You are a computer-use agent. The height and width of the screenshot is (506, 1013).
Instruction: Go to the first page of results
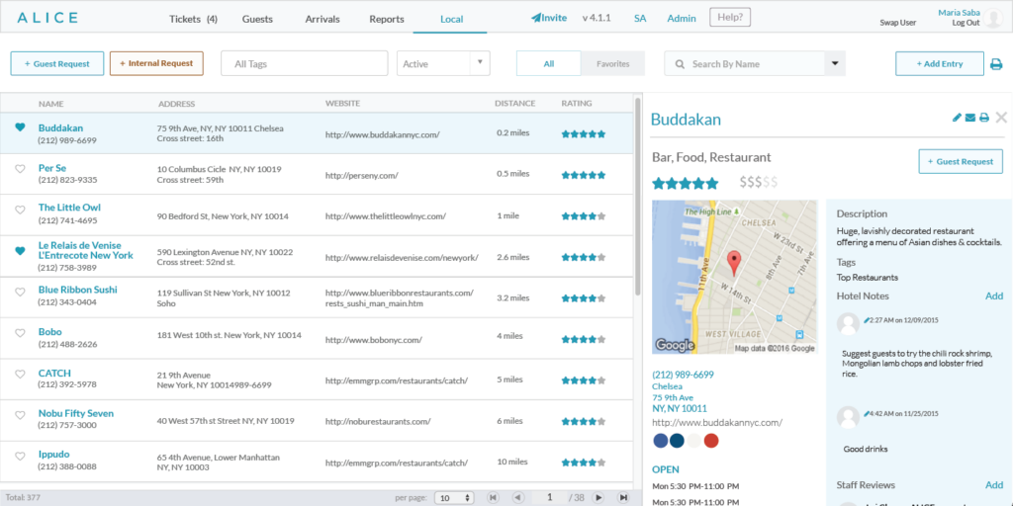[x=494, y=498]
